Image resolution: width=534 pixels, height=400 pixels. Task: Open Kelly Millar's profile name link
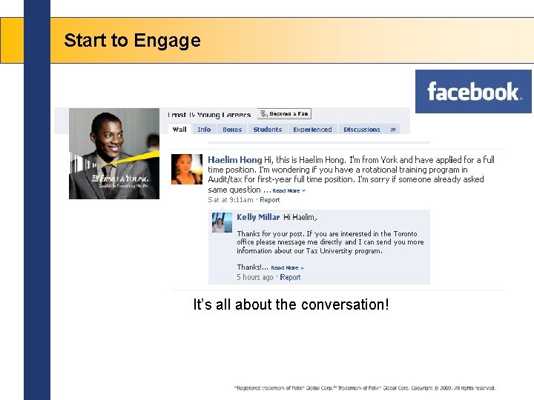pyautogui.click(x=258, y=217)
